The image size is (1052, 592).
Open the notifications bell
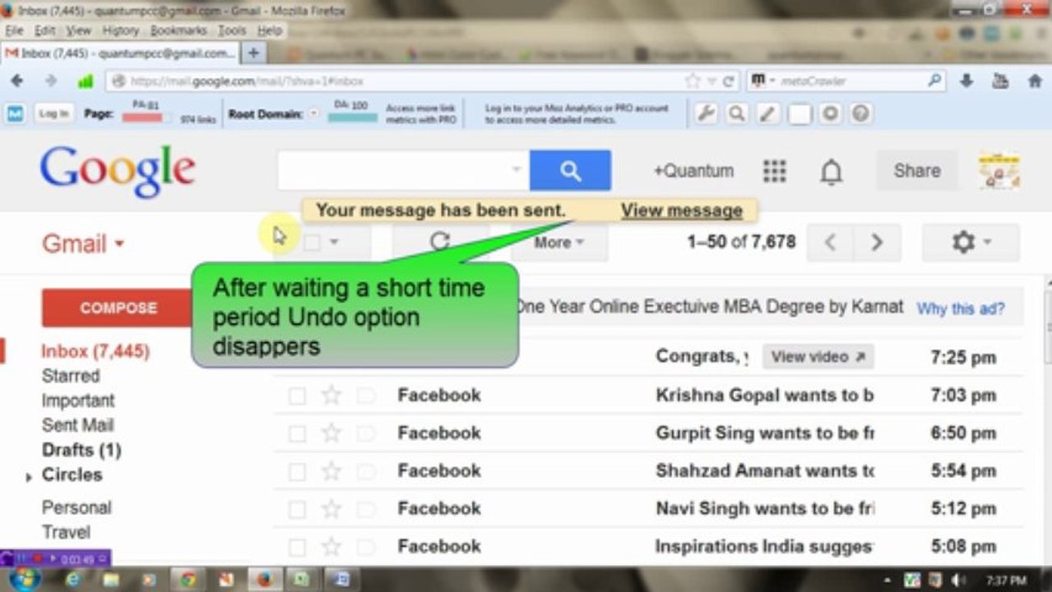tap(832, 171)
